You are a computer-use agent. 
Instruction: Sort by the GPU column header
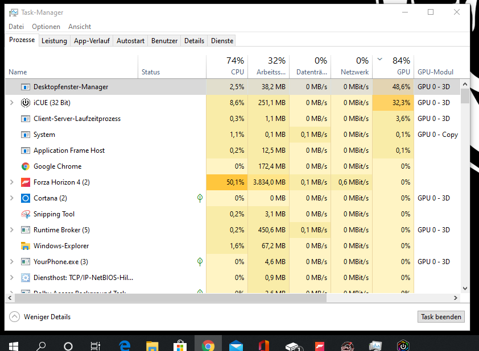pyautogui.click(x=393, y=66)
